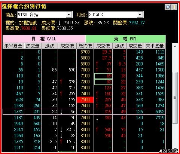Click call price 96 at strike 7700

(73, 112)
